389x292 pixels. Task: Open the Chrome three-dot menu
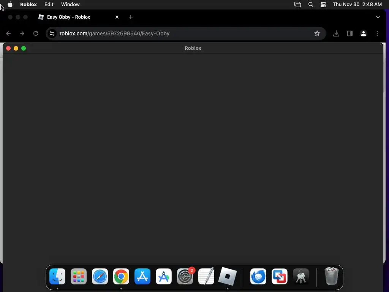(x=377, y=33)
